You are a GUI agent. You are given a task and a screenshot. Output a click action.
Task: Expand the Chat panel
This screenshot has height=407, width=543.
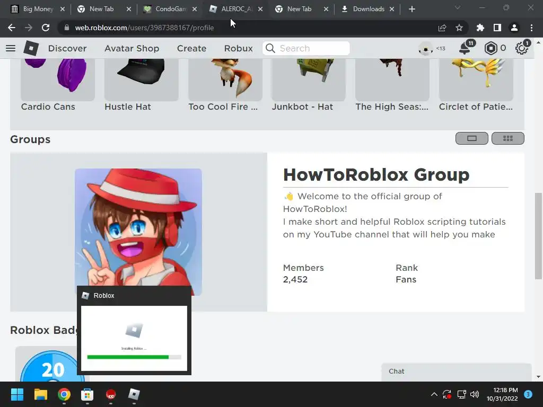coord(456,371)
